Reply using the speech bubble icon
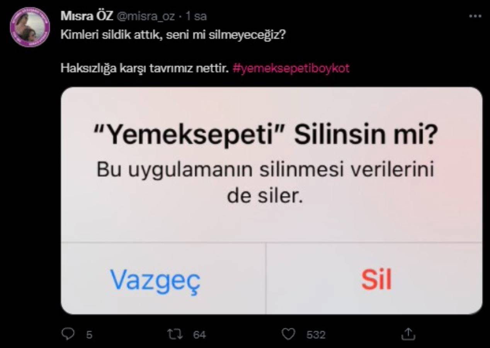Image resolution: width=490 pixels, height=348 pixels. click(67, 334)
